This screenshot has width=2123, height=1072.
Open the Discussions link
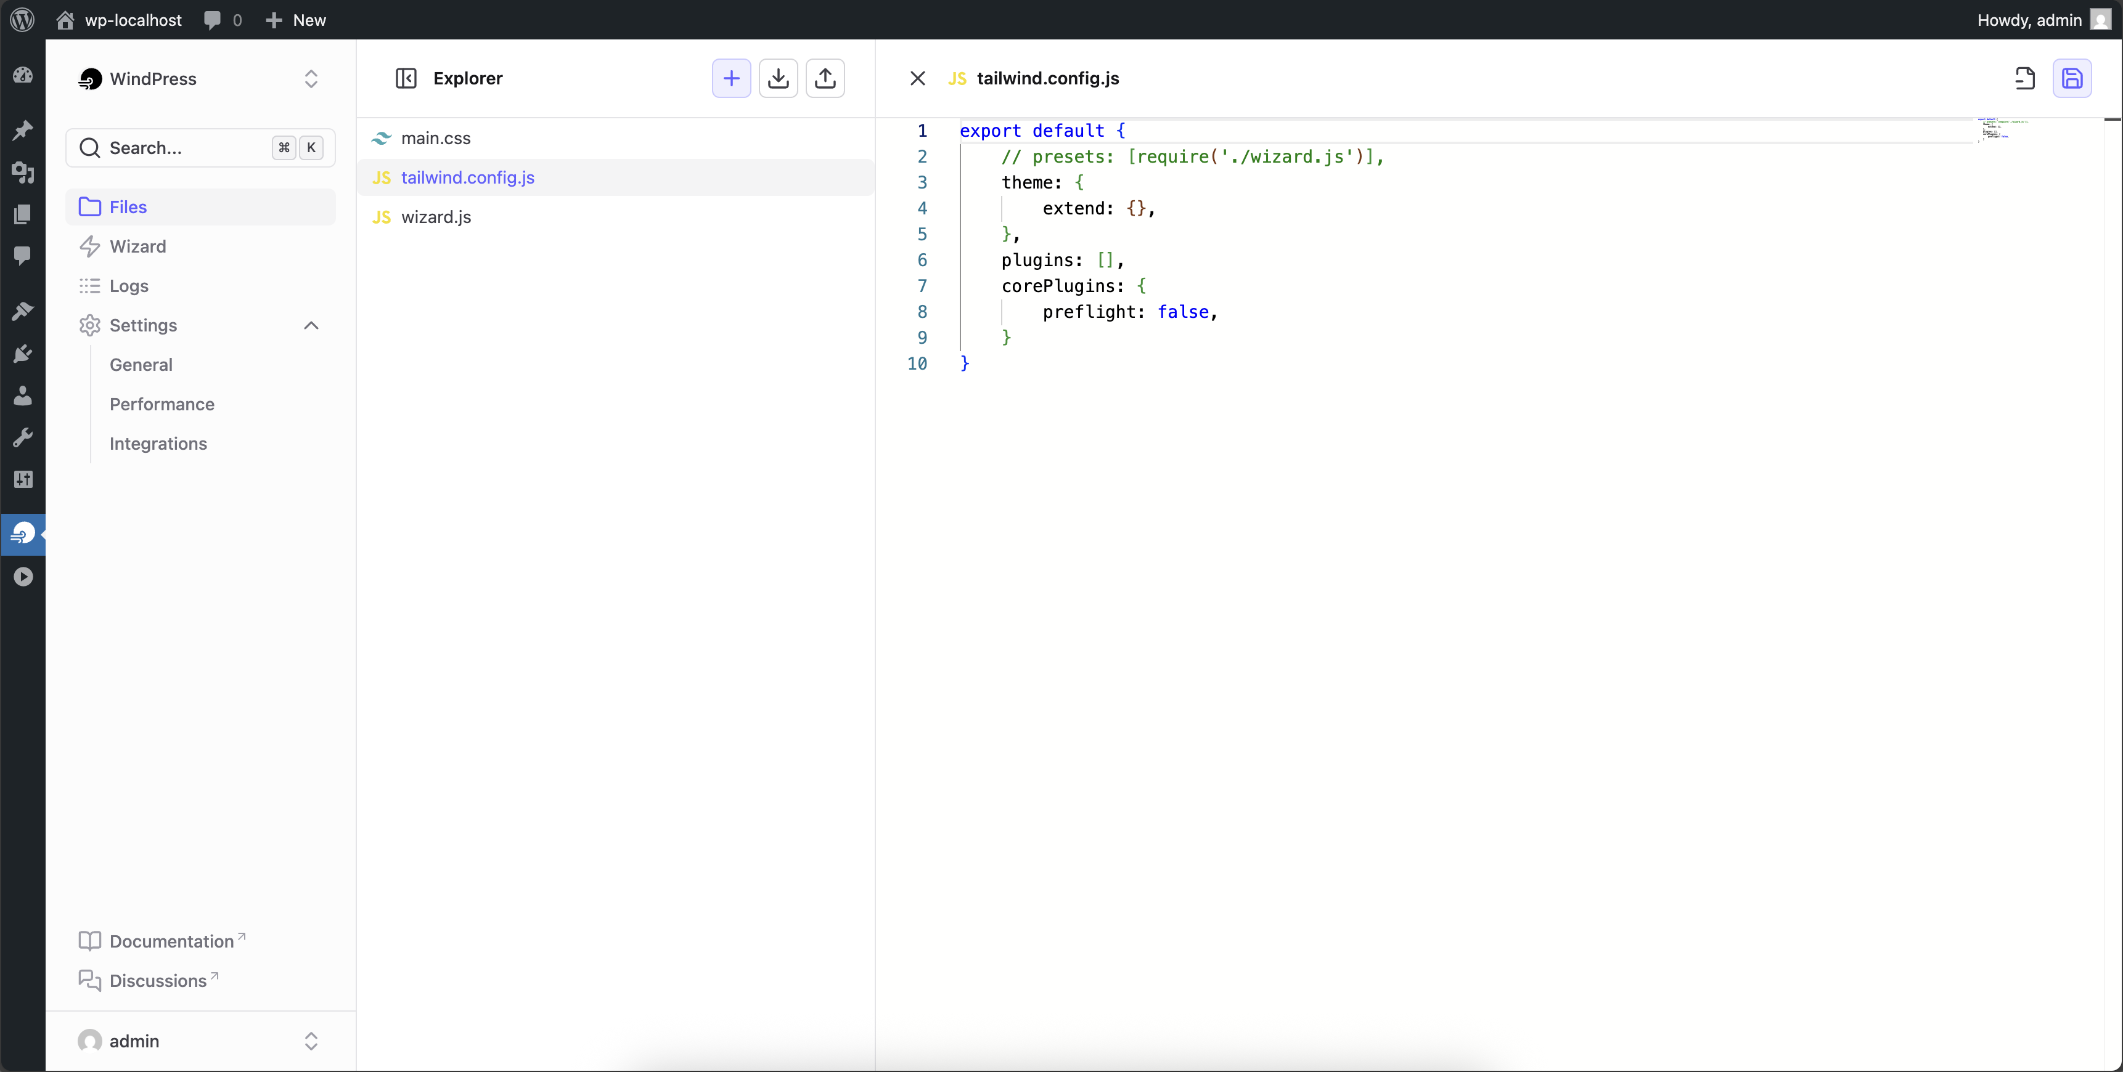[x=149, y=981]
